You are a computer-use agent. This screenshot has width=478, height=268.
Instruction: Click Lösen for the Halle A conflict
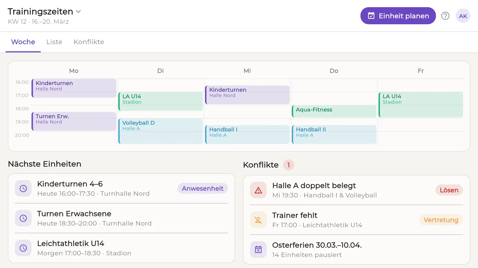point(449,190)
